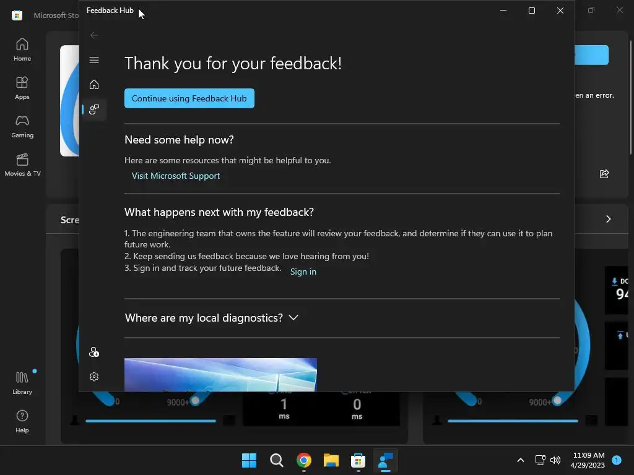Screen dimensions: 634x475
Task: Open Google Chrome from taskbar
Action: coord(303,460)
